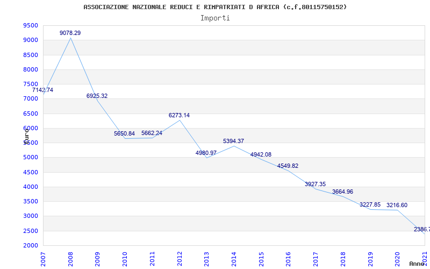Screen dimensions: 430x269
Task: Click the y-axis value 8500
Action: [31, 55]
